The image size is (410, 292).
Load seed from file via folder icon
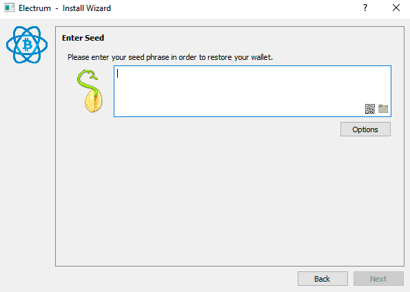(x=383, y=109)
